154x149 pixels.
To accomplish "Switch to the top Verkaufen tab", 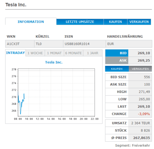I will click(x=139, y=22).
